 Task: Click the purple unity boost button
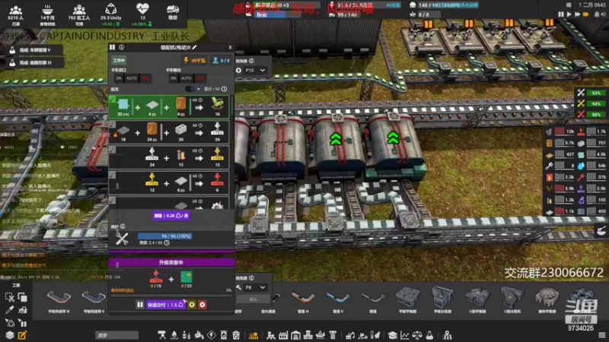pyautogui.click(x=171, y=216)
